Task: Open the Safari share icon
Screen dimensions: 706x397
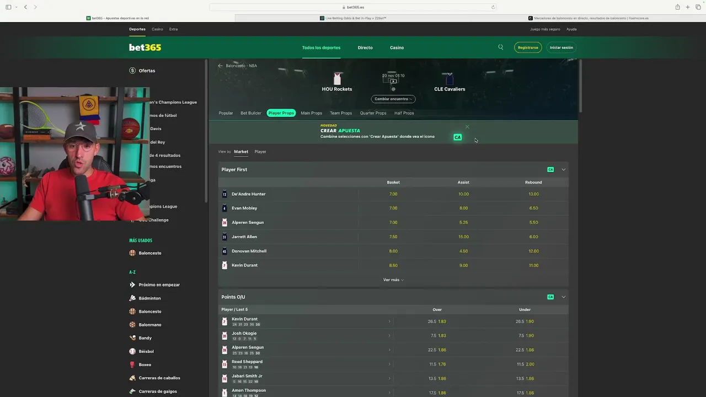Action: tap(677, 7)
